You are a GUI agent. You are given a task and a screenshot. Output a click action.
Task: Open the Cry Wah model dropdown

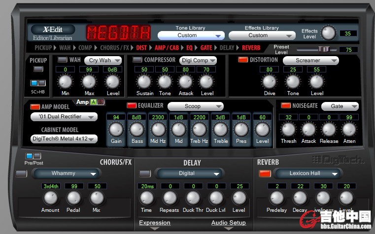(x=103, y=61)
